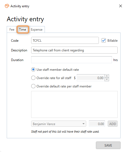Click the staff rate field beside ADD
Viewport: 123px width, 152px height.
pos(97,124)
